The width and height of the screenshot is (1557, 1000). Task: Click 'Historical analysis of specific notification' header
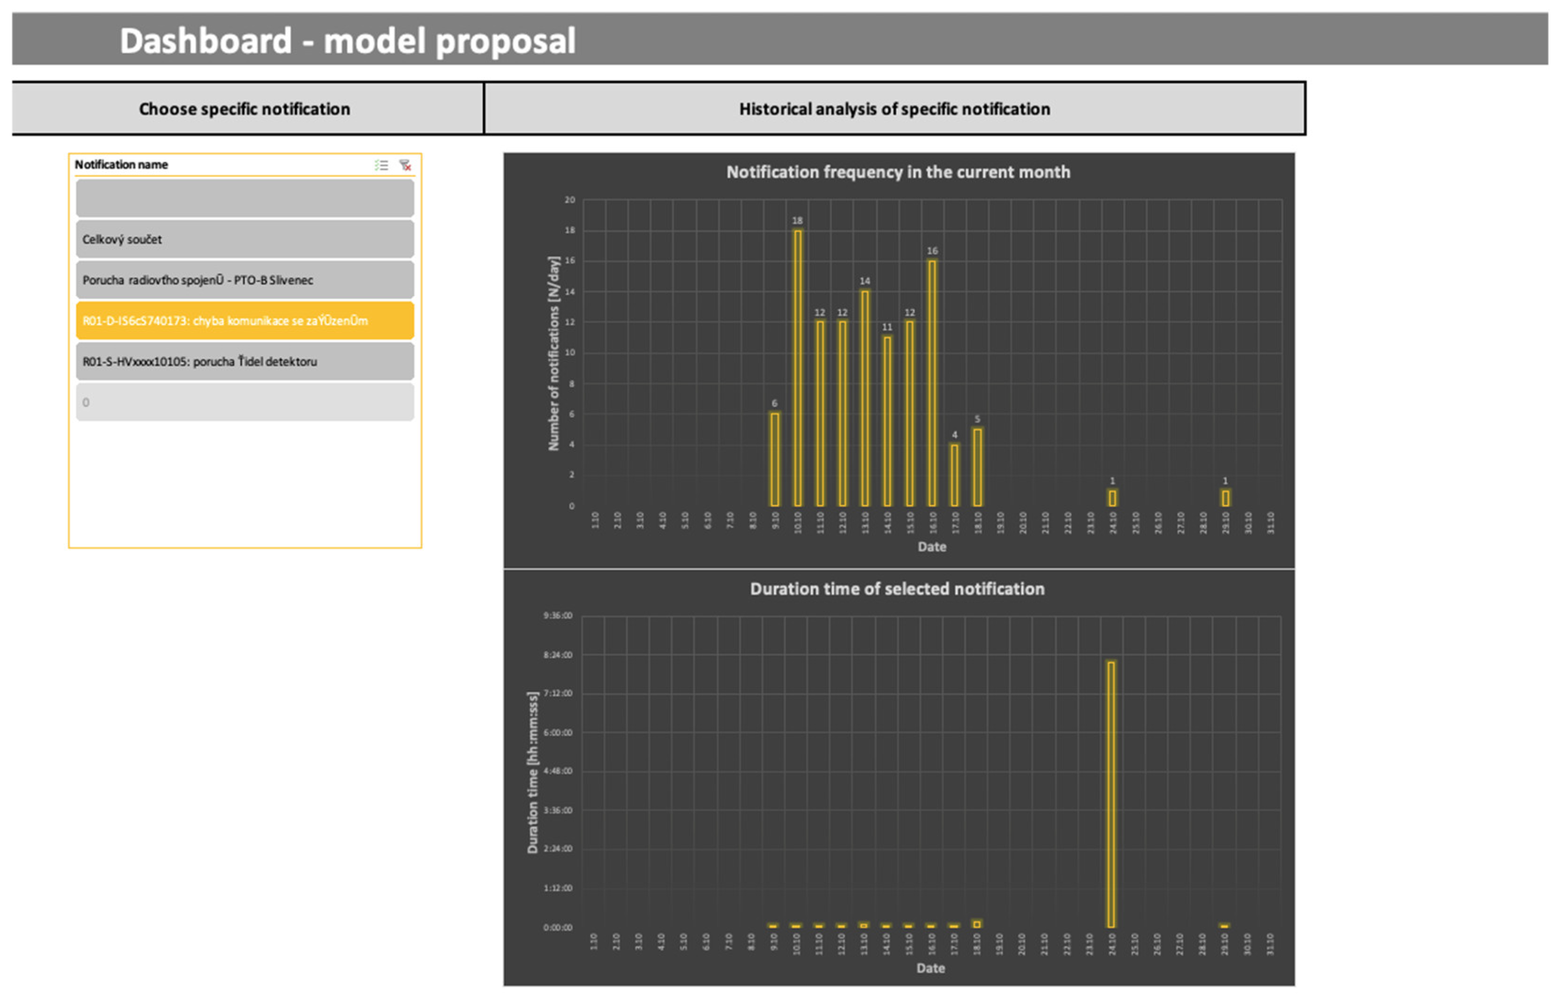[x=895, y=109]
